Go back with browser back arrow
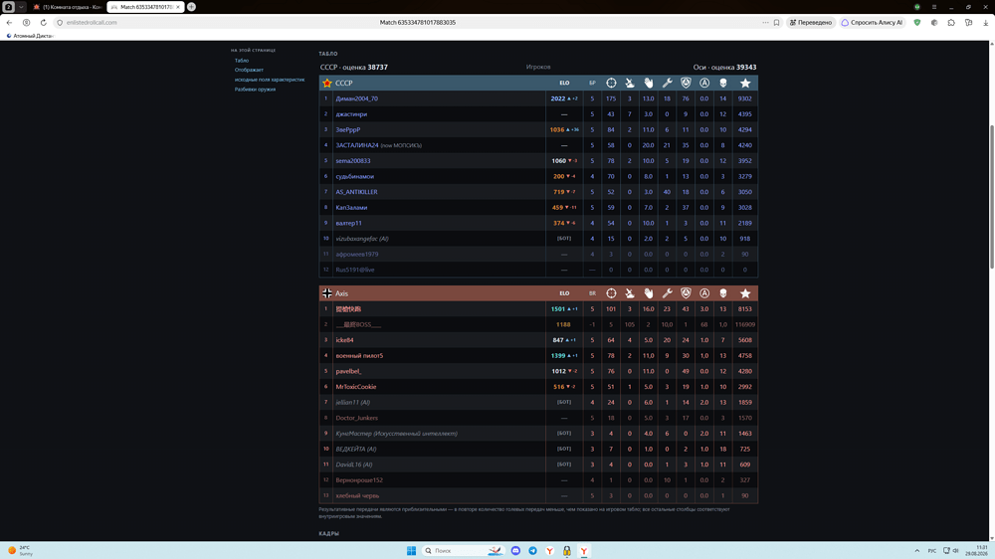995x559 pixels. (9, 22)
